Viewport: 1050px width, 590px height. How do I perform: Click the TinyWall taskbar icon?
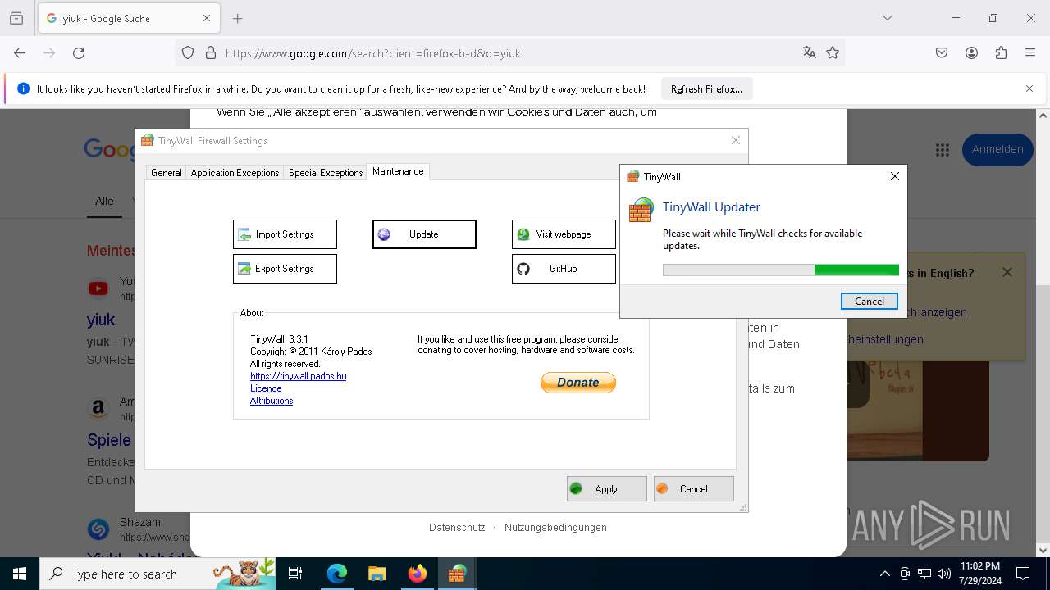tap(457, 574)
